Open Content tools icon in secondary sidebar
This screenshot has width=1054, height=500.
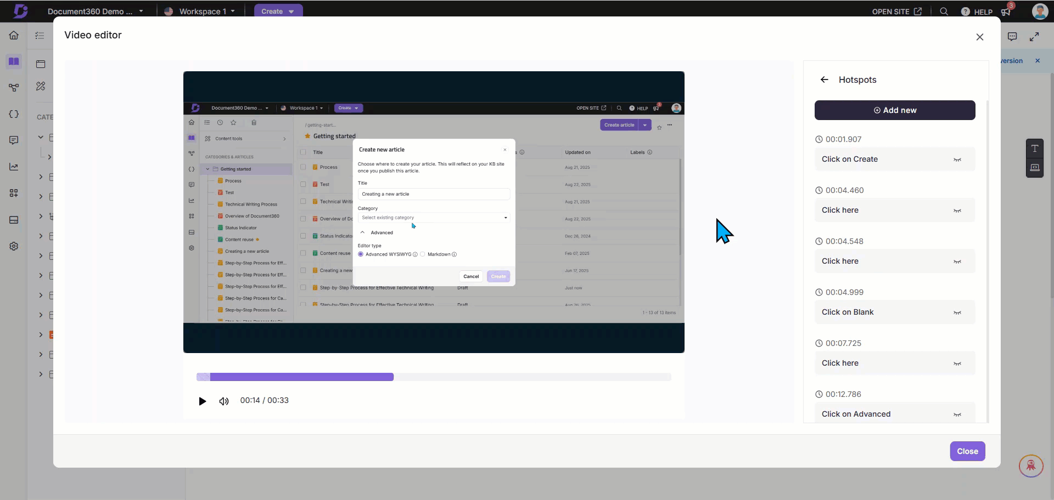pyautogui.click(x=41, y=86)
